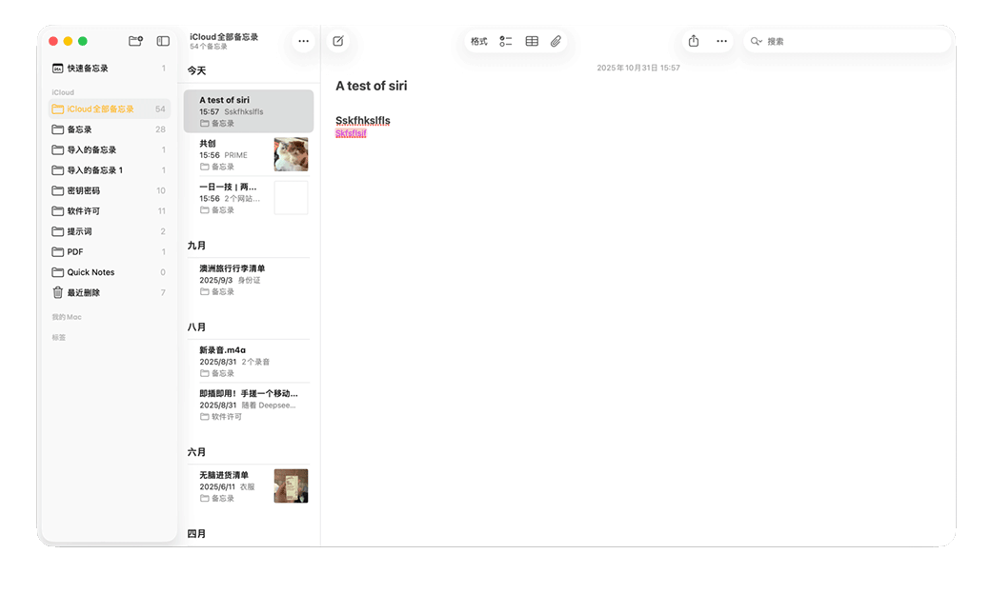The width and height of the screenshot is (991, 594).
Task: Insert a checklist using checklist icon
Action: click(506, 41)
